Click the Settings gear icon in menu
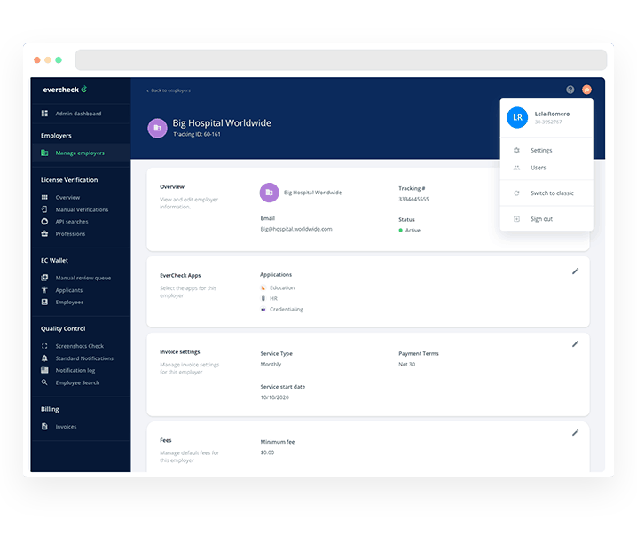This screenshot has height=535, width=637. coord(516,151)
